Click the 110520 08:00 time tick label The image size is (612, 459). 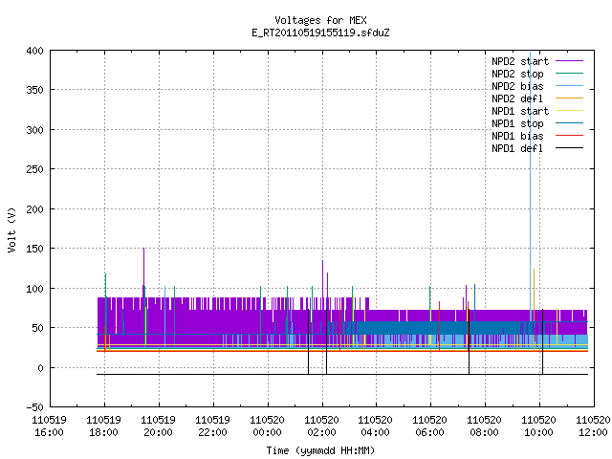485,426
